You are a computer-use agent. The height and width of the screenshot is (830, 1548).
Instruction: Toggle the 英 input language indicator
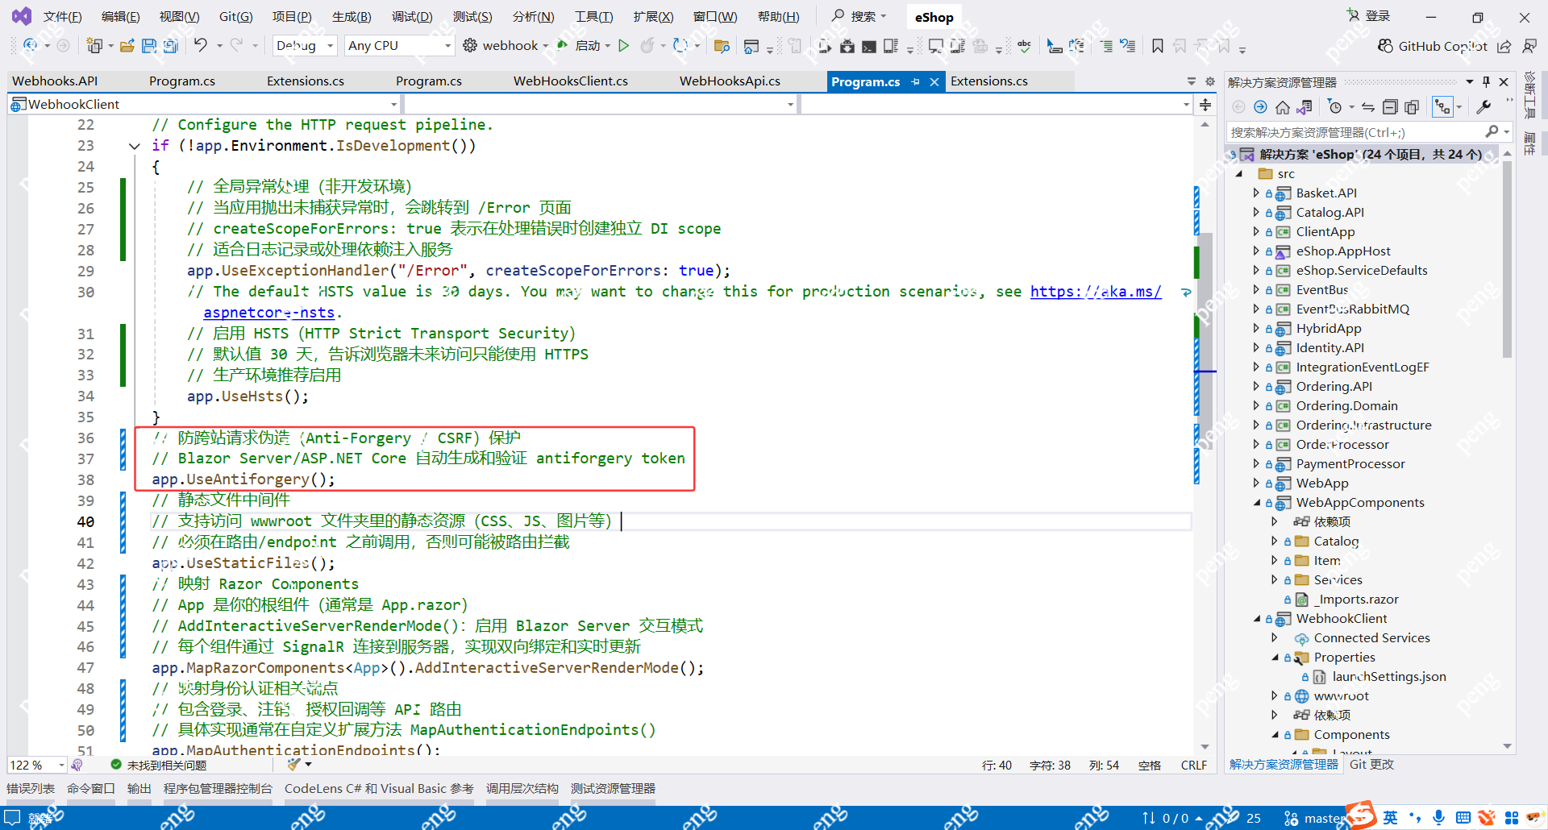click(1391, 818)
